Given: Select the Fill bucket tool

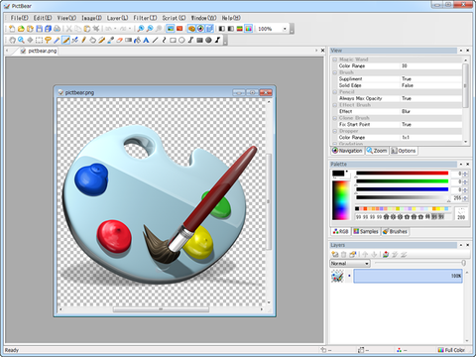Looking at the screenshot, I should (137, 41).
